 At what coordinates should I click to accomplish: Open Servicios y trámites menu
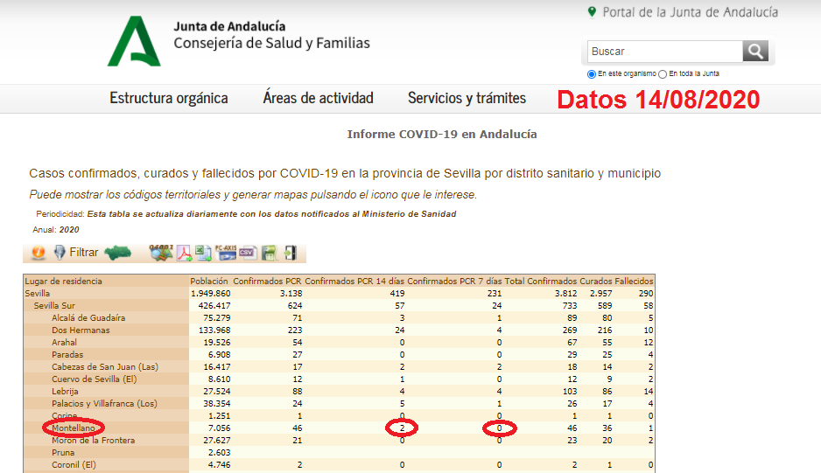click(467, 98)
